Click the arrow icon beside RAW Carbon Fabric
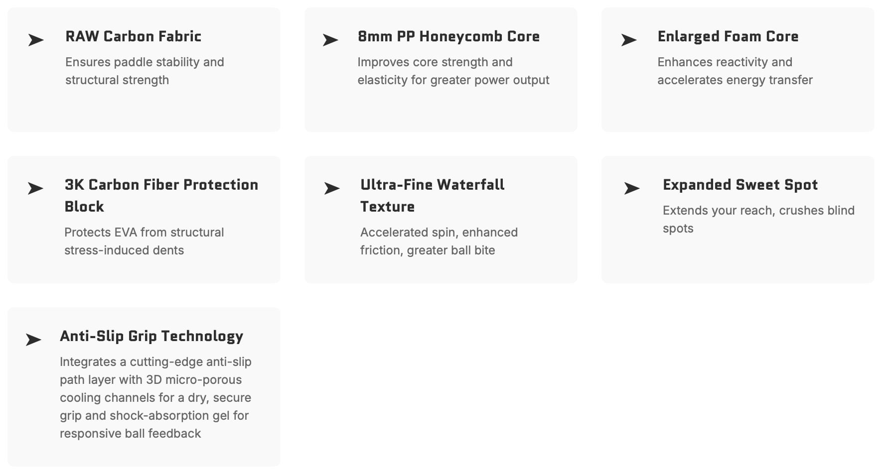This screenshot has width=881, height=471. click(x=36, y=40)
